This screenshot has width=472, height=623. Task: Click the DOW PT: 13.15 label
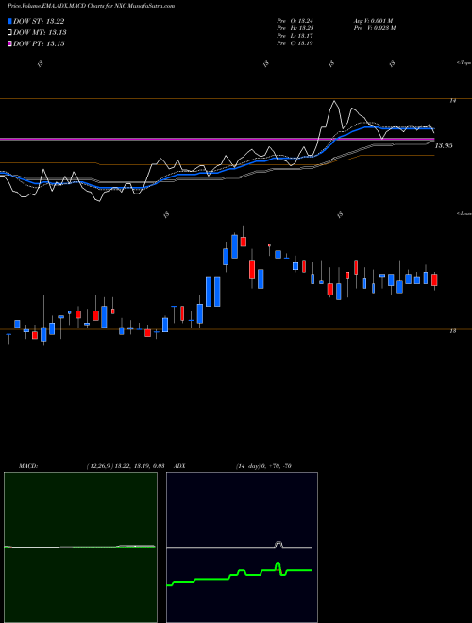(x=39, y=43)
